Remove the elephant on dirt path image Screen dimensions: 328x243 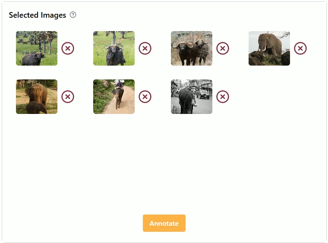point(145,97)
